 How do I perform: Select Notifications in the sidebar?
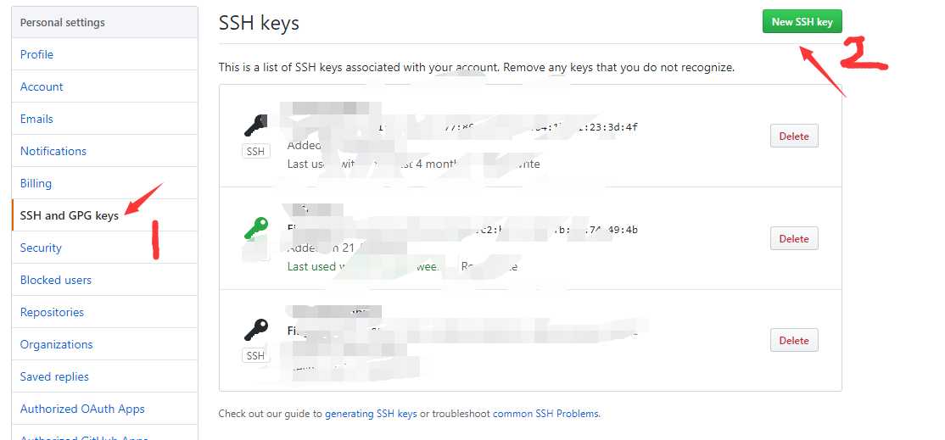[x=53, y=151]
